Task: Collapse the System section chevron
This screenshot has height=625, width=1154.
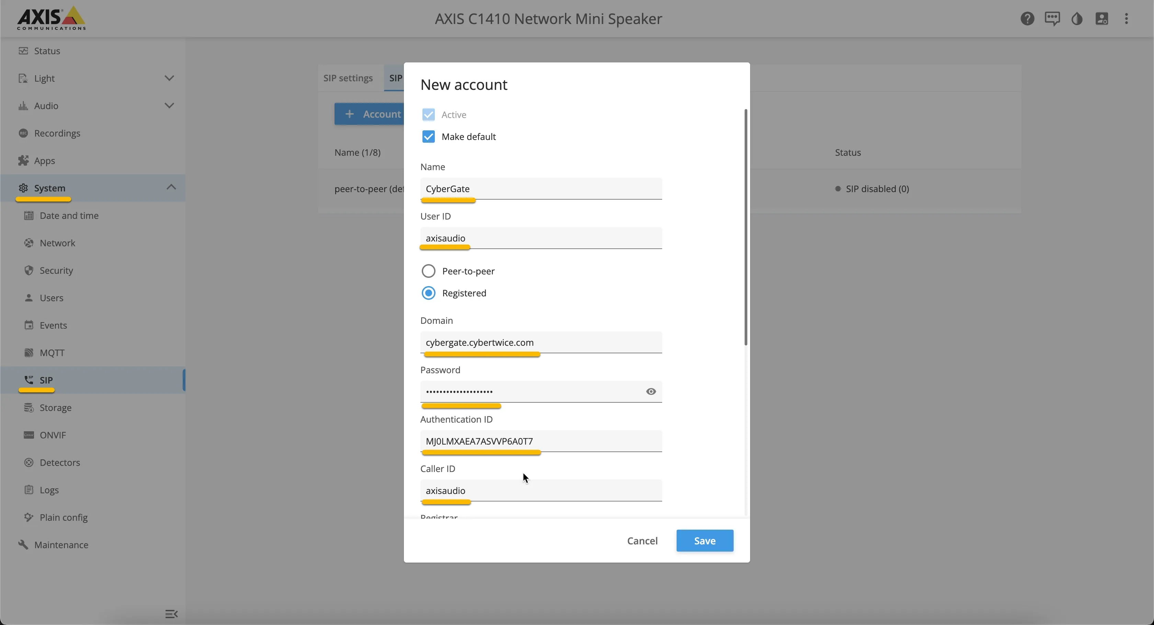Action: (x=171, y=187)
